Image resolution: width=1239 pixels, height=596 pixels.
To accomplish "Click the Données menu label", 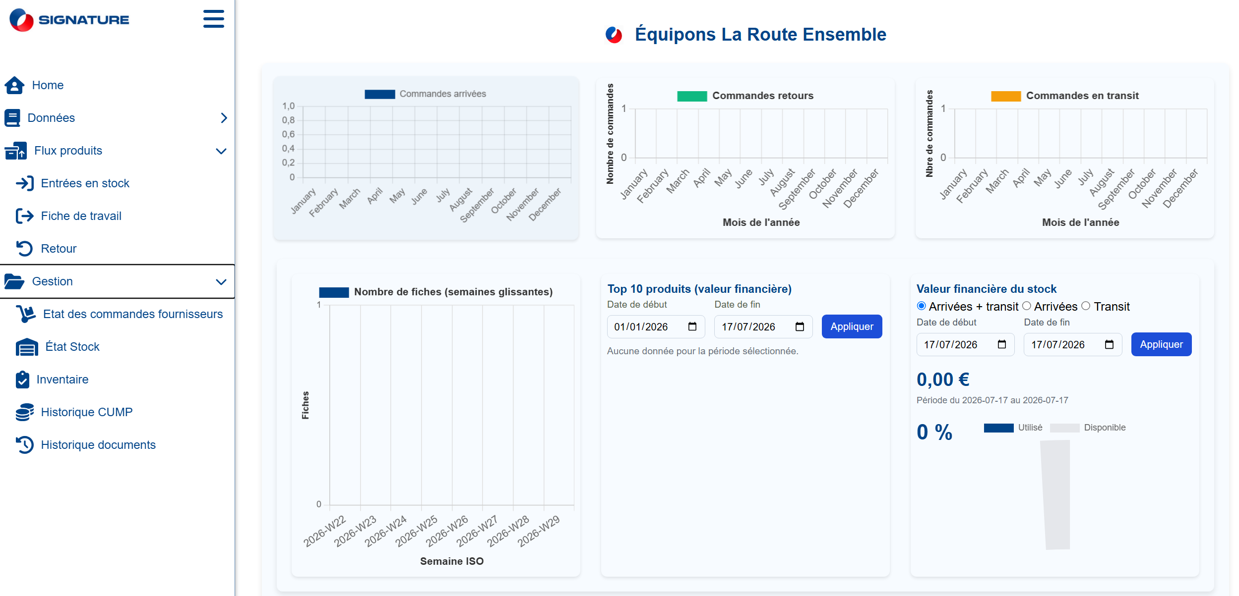I will click(51, 118).
